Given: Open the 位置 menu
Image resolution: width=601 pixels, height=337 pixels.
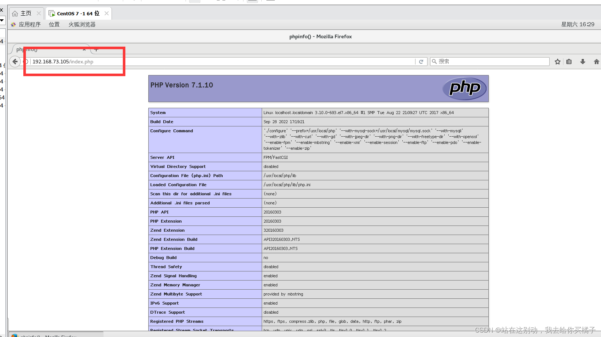Looking at the screenshot, I should 54,24.
